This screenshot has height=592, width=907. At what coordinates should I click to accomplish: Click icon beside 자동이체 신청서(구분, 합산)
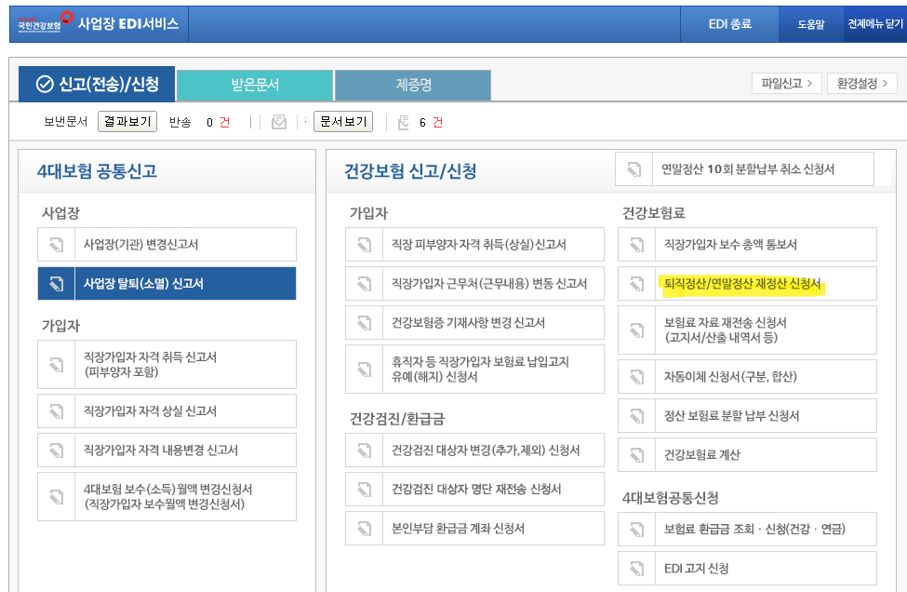pyautogui.click(x=637, y=377)
